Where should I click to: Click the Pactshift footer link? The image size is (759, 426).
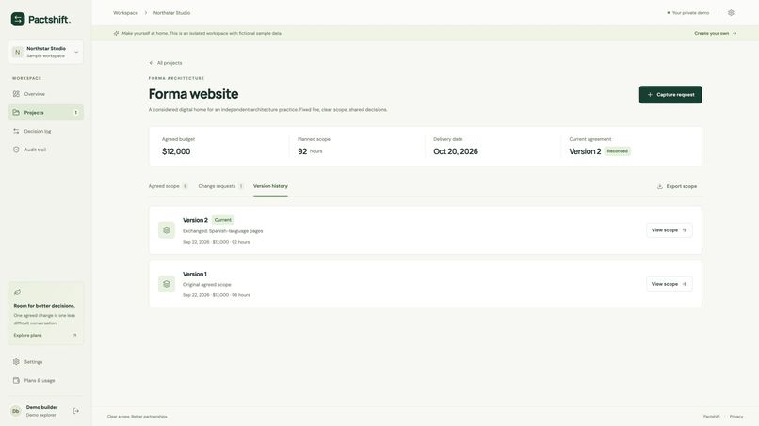[x=712, y=417]
